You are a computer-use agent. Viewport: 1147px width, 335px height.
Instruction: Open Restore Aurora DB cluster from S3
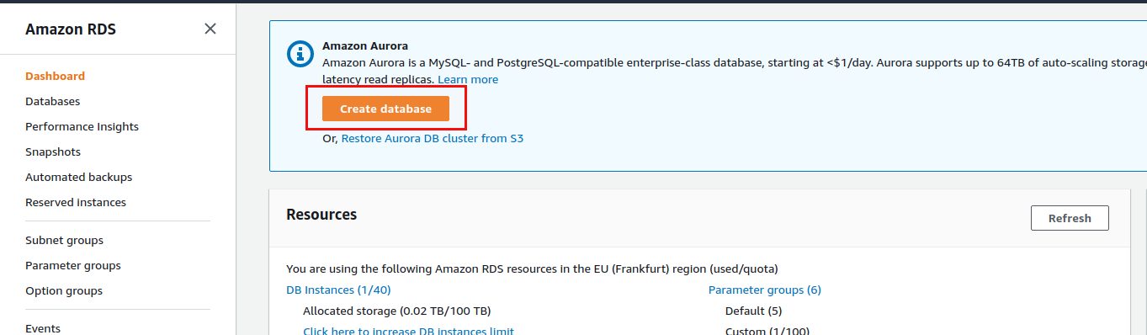point(433,138)
